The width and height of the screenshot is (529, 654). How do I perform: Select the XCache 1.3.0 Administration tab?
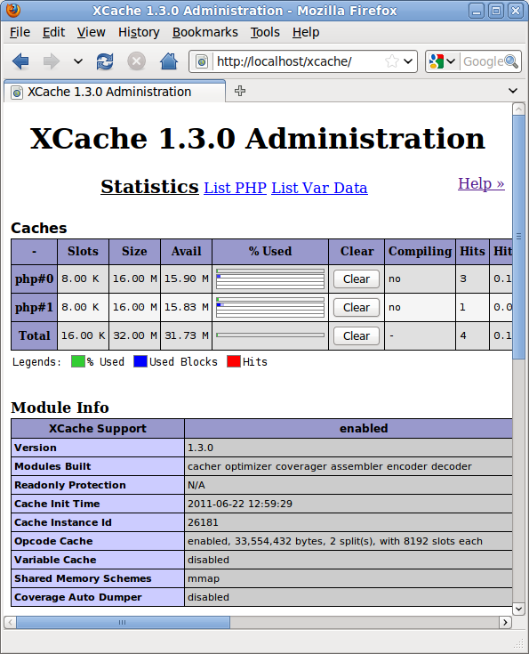tap(114, 92)
